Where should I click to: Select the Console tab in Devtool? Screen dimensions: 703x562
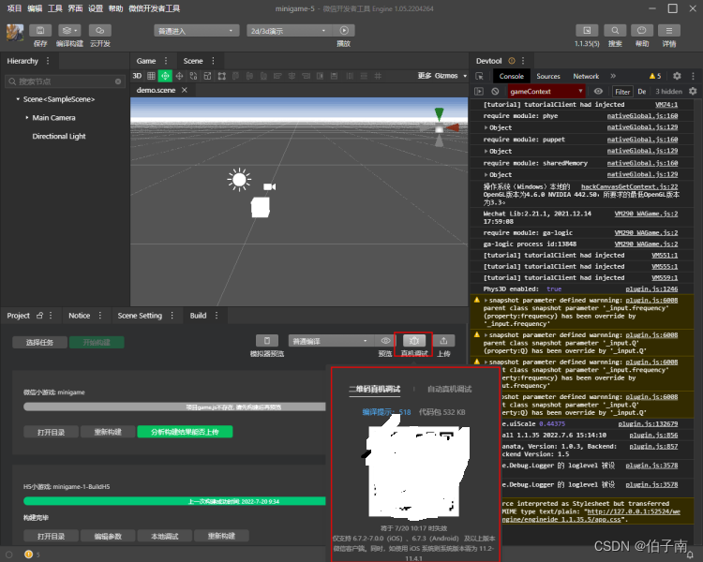512,76
